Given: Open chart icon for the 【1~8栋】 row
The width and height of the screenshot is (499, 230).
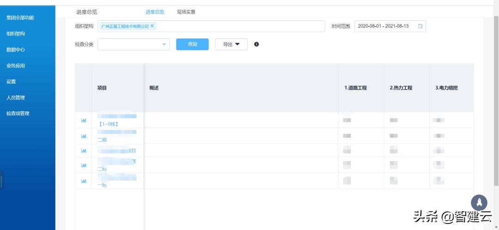Looking at the screenshot, I should (84, 120).
